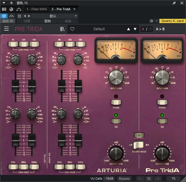Click left EQ high-mid frequency selector knob
The image size is (186, 182).
pyautogui.click(x=16, y=60)
